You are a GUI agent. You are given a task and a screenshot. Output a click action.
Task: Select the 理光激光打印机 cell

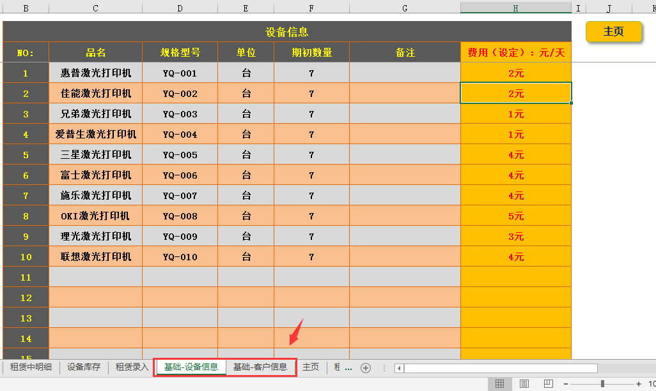coord(96,236)
